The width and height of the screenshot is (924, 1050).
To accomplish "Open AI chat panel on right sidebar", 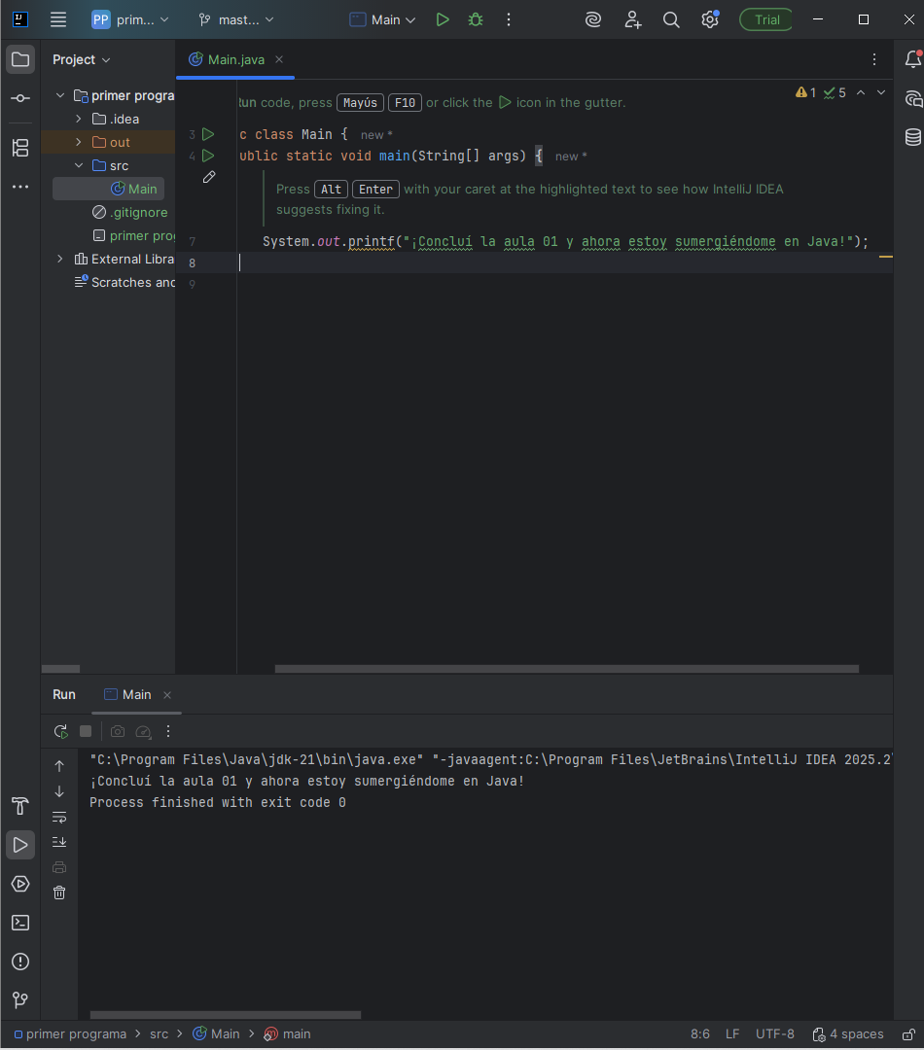I will click(x=912, y=99).
